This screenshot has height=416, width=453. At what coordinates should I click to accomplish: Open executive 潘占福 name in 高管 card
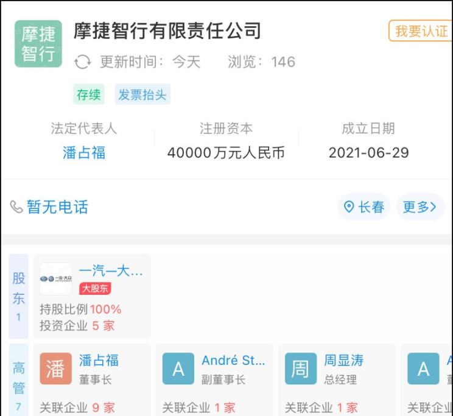(99, 361)
